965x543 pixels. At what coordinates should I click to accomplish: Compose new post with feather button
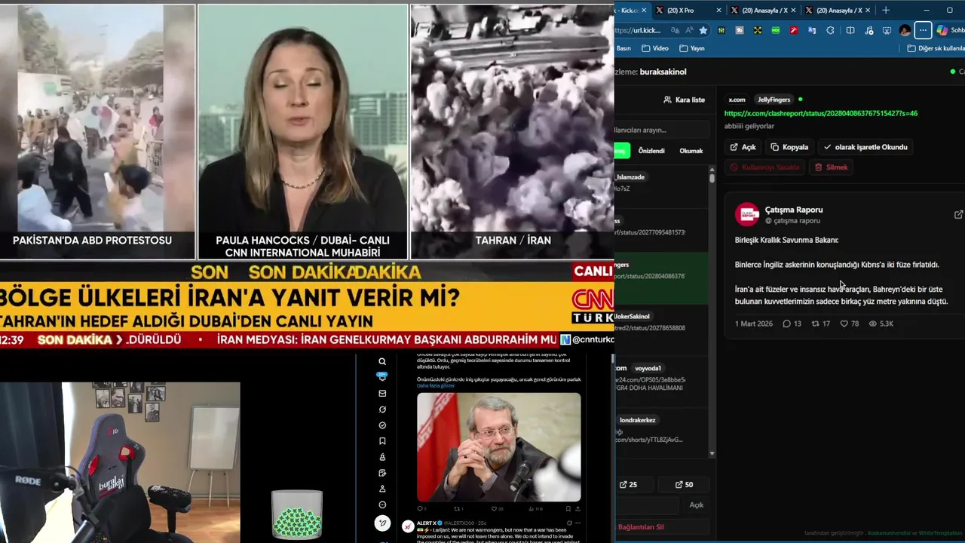pos(382,523)
